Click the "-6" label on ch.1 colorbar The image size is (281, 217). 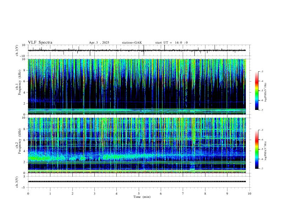pos(261,100)
